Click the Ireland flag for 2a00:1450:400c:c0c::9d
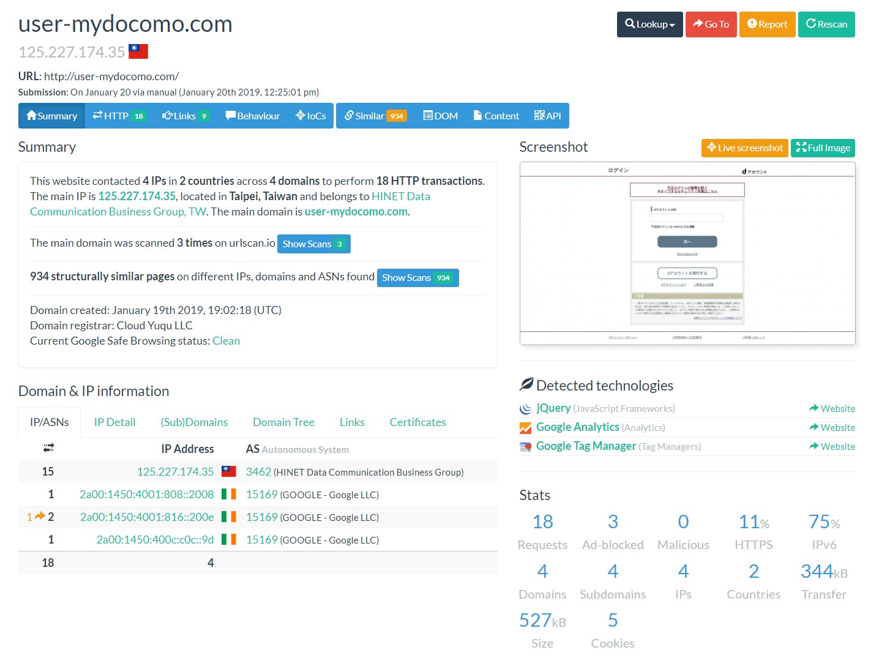879x669 pixels. pyautogui.click(x=229, y=539)
